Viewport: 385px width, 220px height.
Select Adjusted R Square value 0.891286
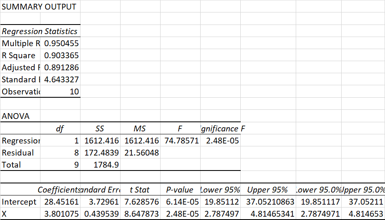click(x=61, y=67)
